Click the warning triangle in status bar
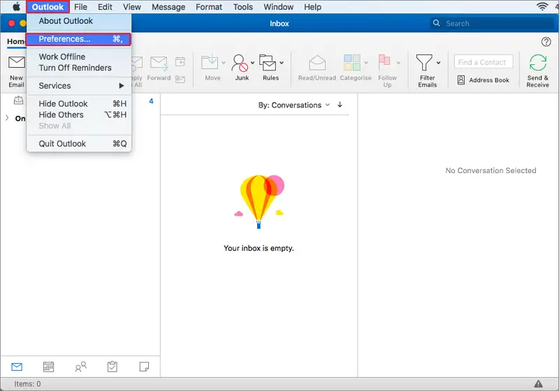This screenshot has width=559, height=391. tap(538, 383)
